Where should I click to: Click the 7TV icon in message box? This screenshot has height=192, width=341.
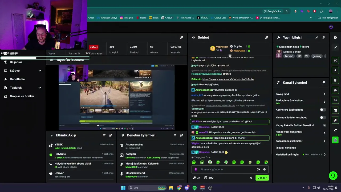(x=258, y=169)
